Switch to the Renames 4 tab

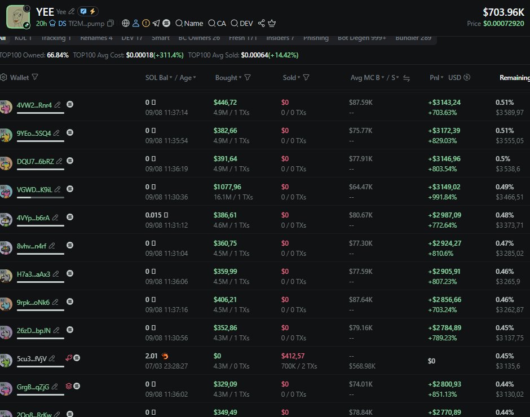coord(96,38)
